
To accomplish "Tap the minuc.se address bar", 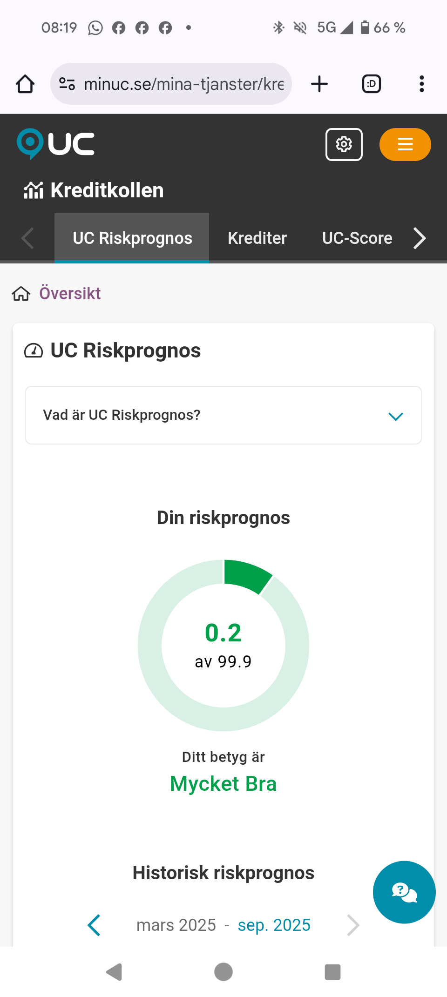I will click(x=183, y=84).
